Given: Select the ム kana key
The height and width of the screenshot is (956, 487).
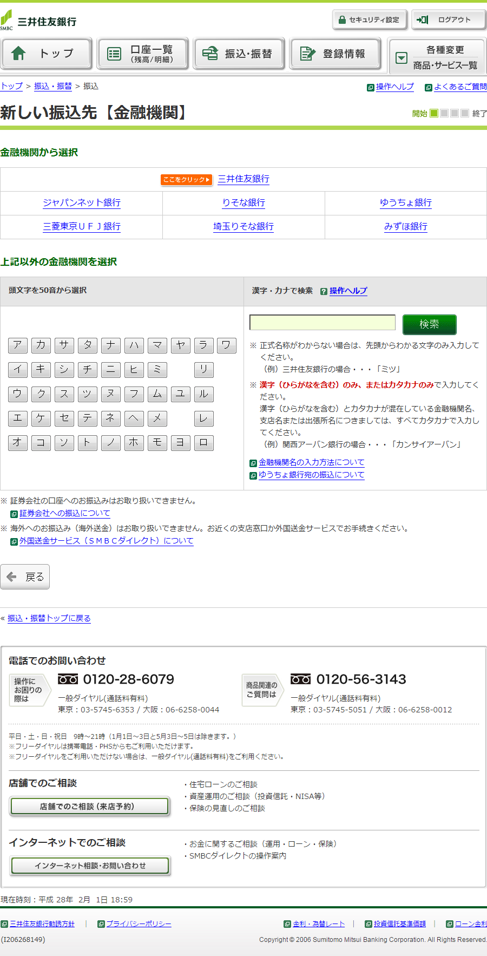Looking at the screenshot, I should (157, 394).
